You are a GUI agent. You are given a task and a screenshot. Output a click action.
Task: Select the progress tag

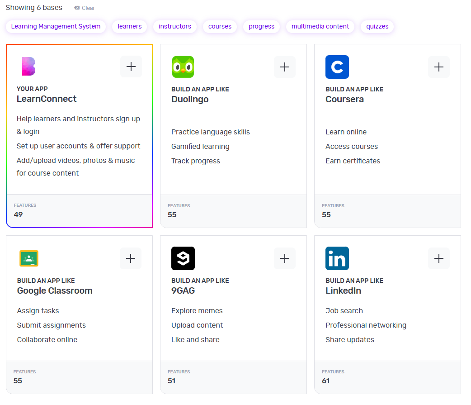pyautogui.click(x=261, y=26)
